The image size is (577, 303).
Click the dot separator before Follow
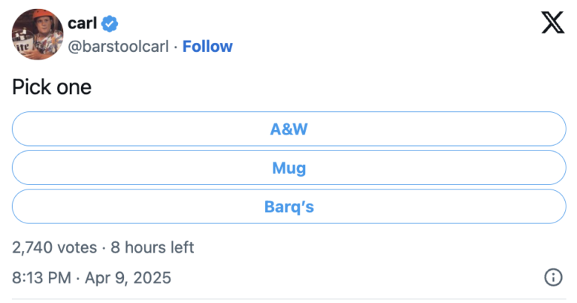[176, 47]
